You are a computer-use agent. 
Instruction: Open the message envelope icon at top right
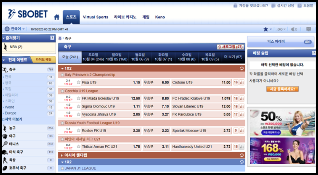click(x=308, y=29)
